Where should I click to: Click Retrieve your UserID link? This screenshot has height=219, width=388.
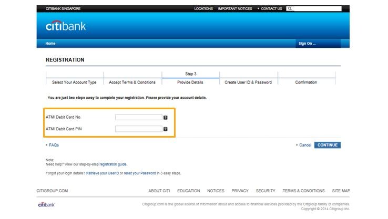coord(103,173)
